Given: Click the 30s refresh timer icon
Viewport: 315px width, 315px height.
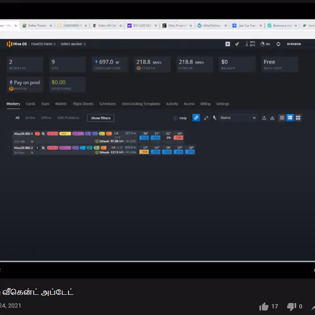Looking at the screenshot, I should [265, 44].
